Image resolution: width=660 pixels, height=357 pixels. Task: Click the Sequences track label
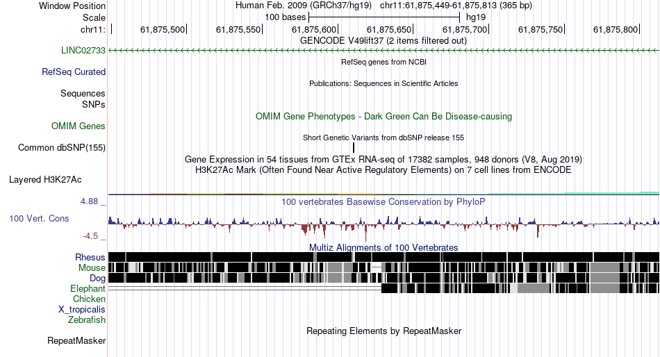pos(83,94)
